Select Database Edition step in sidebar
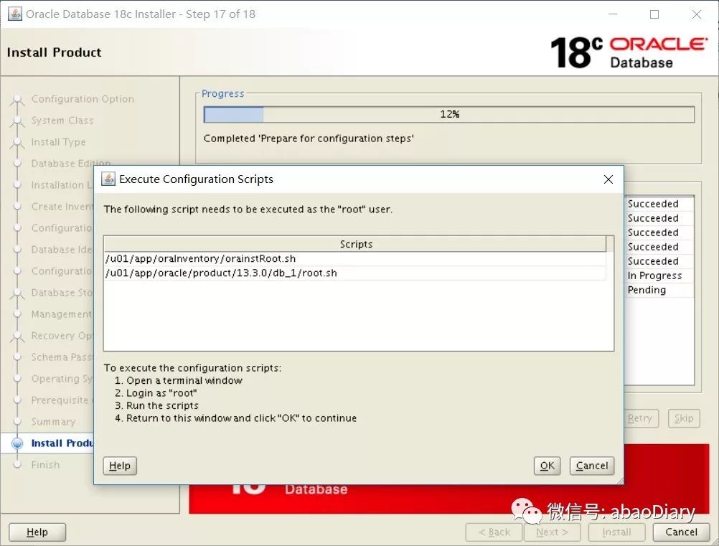The image size is (719, 546). coord(70,164)
